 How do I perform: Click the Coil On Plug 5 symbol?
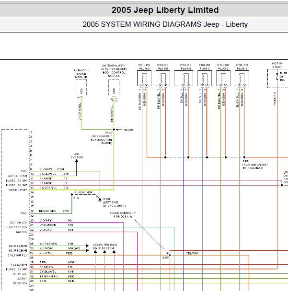coord(163,78)
